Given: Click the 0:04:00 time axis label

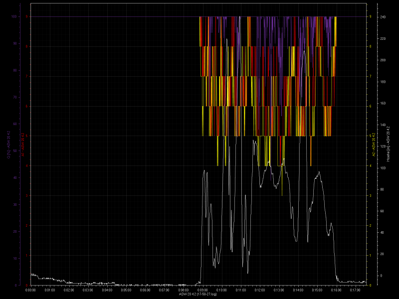Looking at the screenshot, I should (x=107, y=290).
